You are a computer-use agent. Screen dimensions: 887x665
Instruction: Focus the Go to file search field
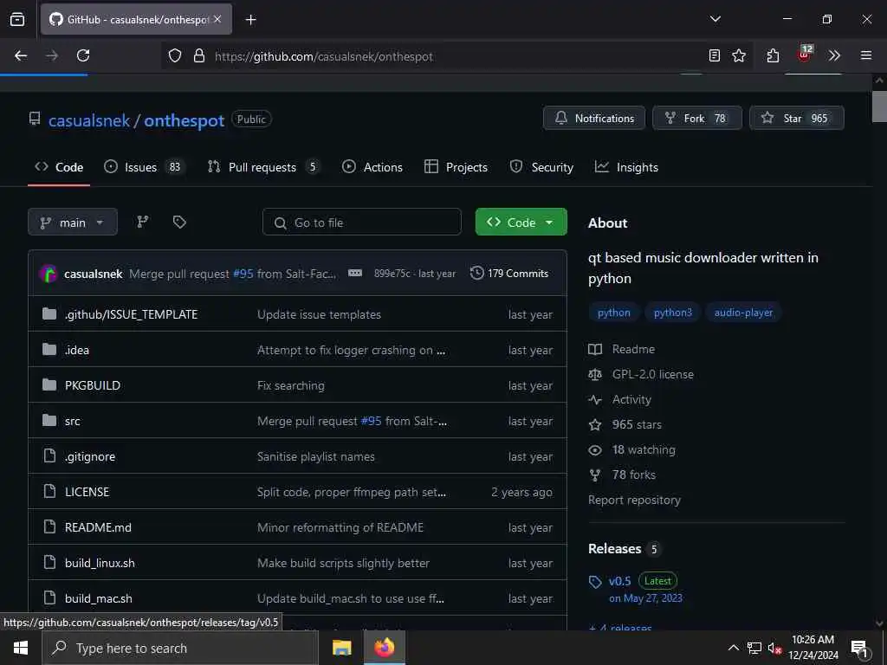point(362,223)
